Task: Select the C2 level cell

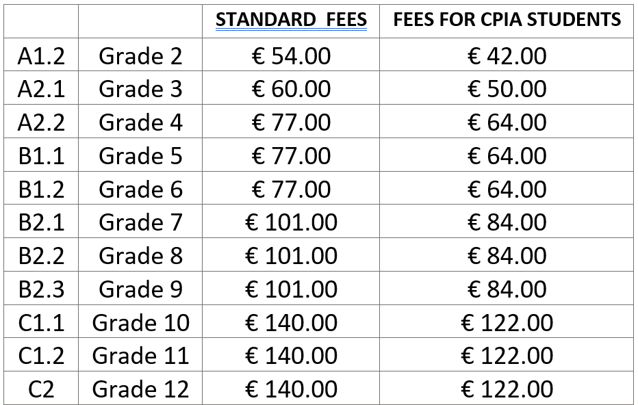Action: (41, 389)
